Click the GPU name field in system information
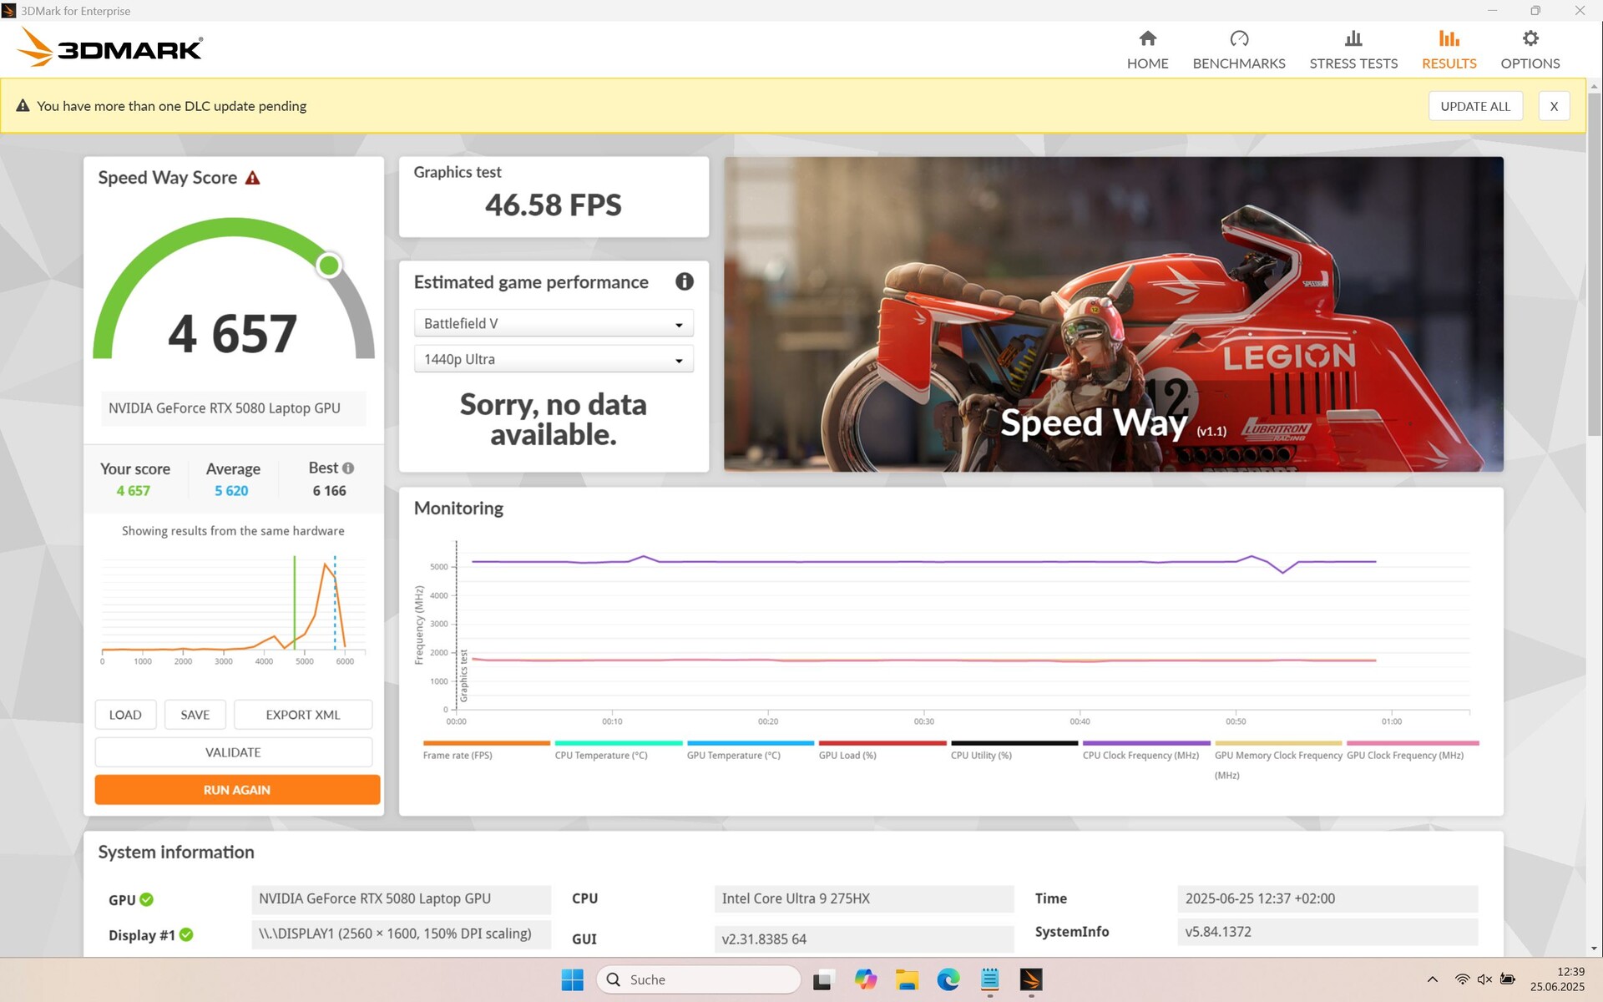Image resolution: width=1603 pixels, height=1002 pixels. 401,898
